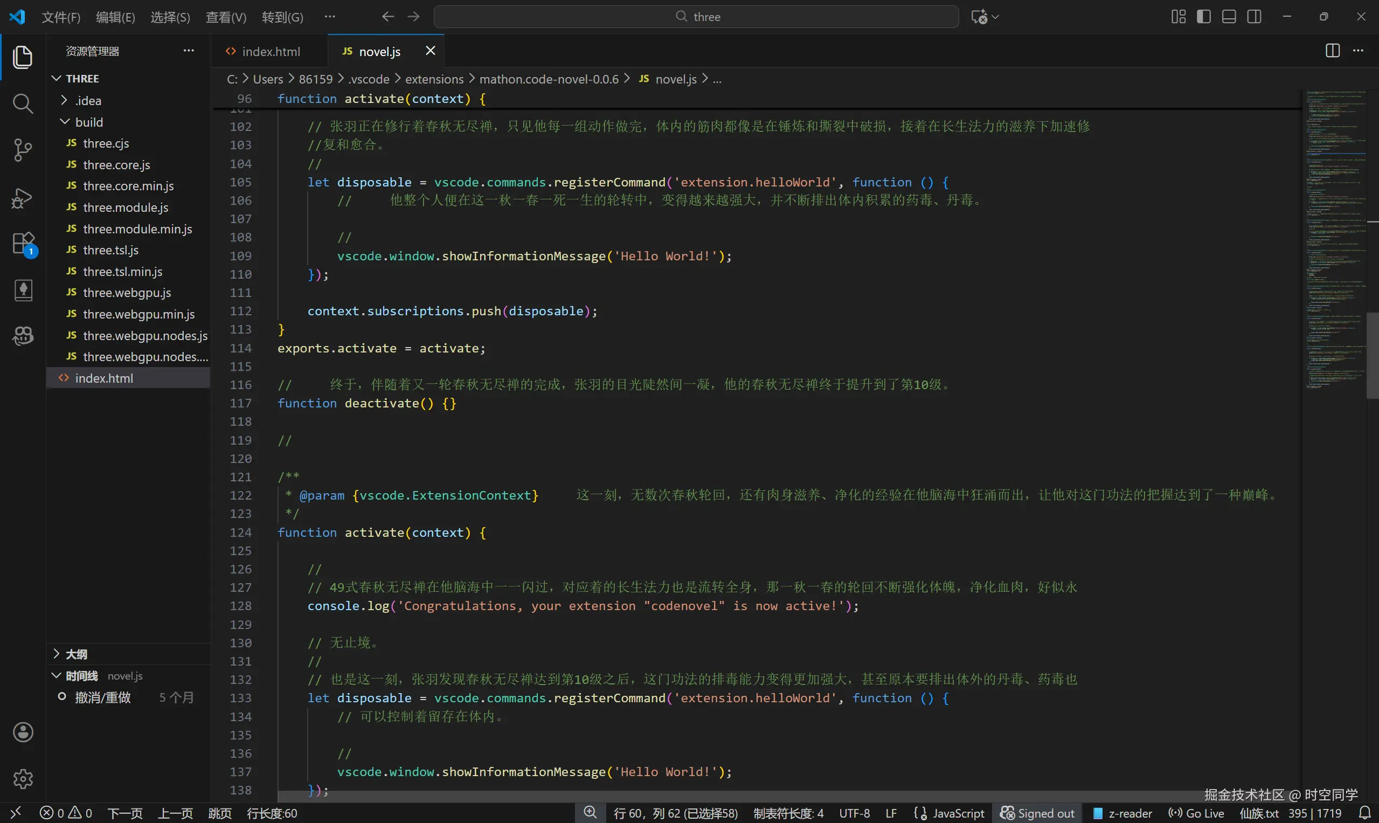This screenshot has height=823, width=1379.
Task: Click split editor right icon
Action: coord(1333,51)
